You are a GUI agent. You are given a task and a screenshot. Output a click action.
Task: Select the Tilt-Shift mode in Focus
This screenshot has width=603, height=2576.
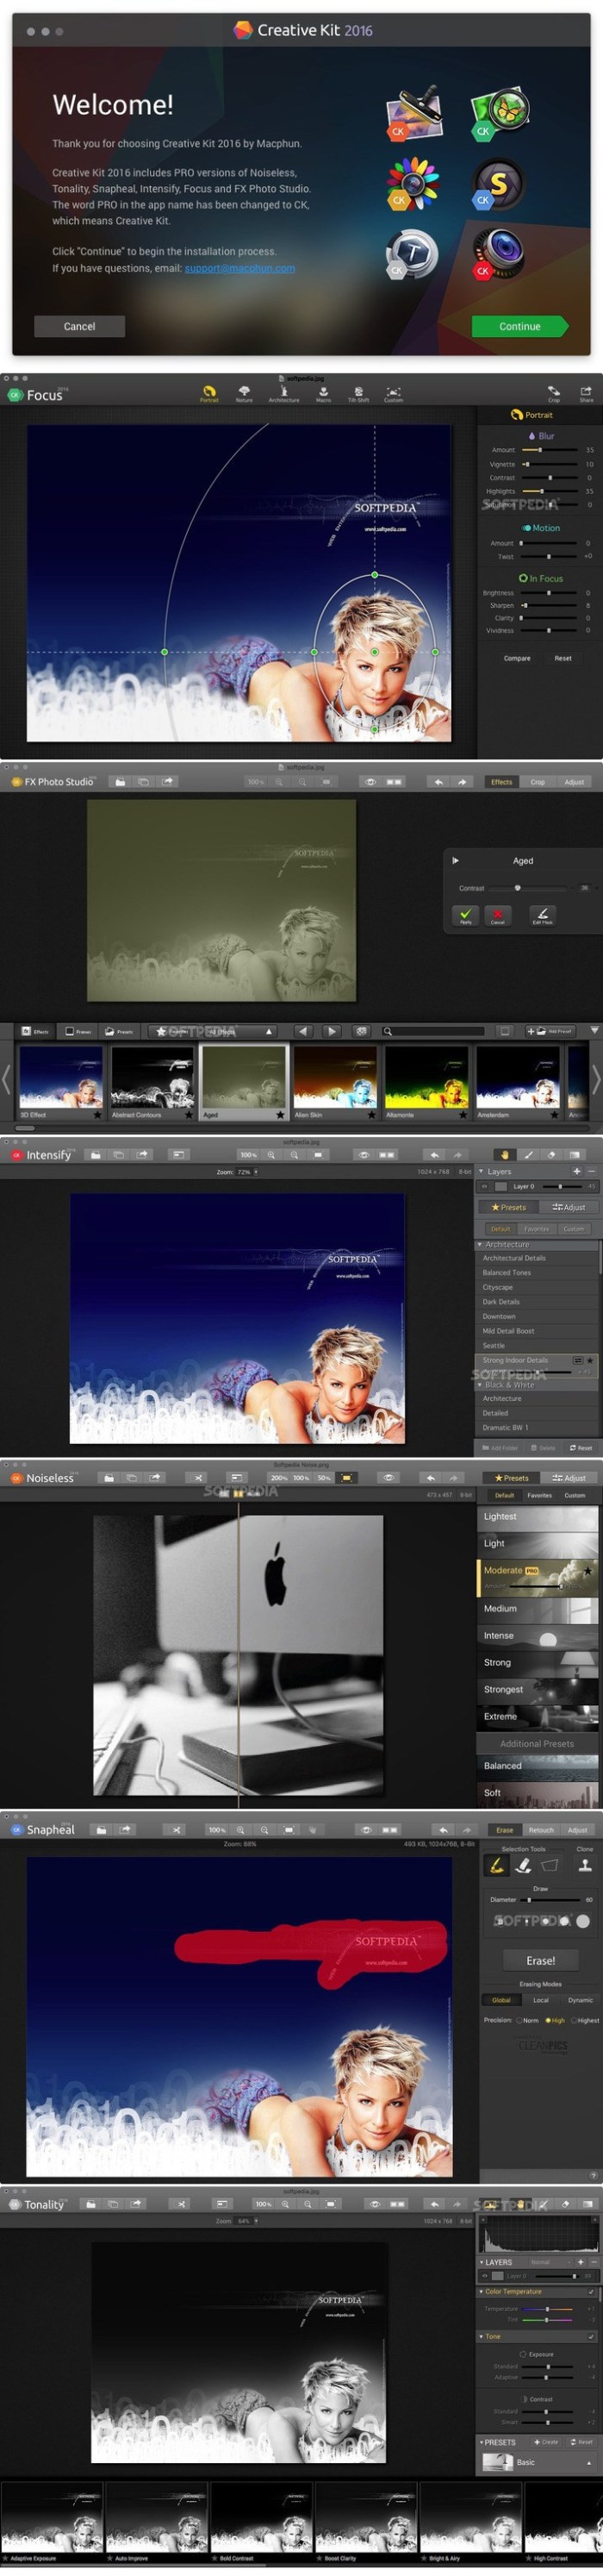point(358,392)
